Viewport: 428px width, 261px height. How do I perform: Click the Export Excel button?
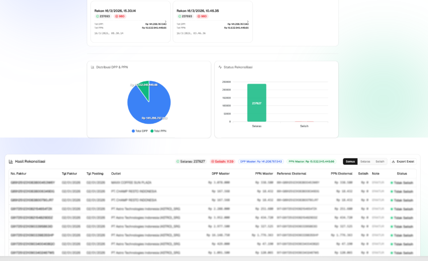(403, 161)
